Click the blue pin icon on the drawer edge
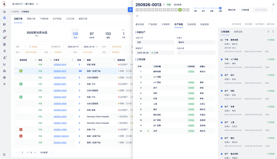277x159 pixels. click(130, 10)
